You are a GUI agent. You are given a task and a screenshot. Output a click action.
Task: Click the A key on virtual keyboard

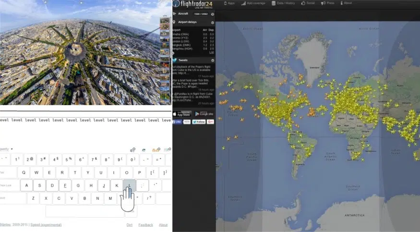[x=26, y=185]
